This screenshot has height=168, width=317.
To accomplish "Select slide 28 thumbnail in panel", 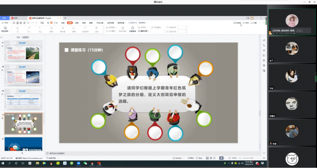I will pos(23,75).
